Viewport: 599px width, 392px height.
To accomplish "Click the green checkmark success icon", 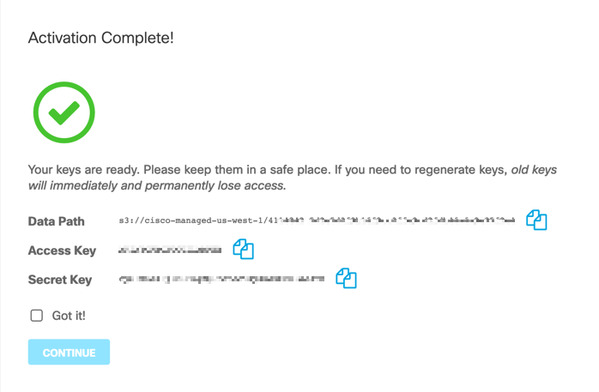I will (x=64, y=112).
